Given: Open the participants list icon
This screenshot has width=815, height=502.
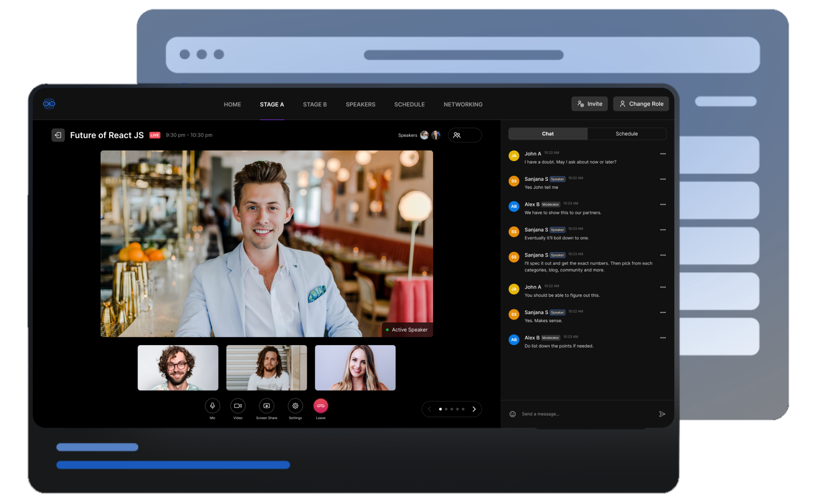Looking at the screenshot, I should tap(457, 135).
